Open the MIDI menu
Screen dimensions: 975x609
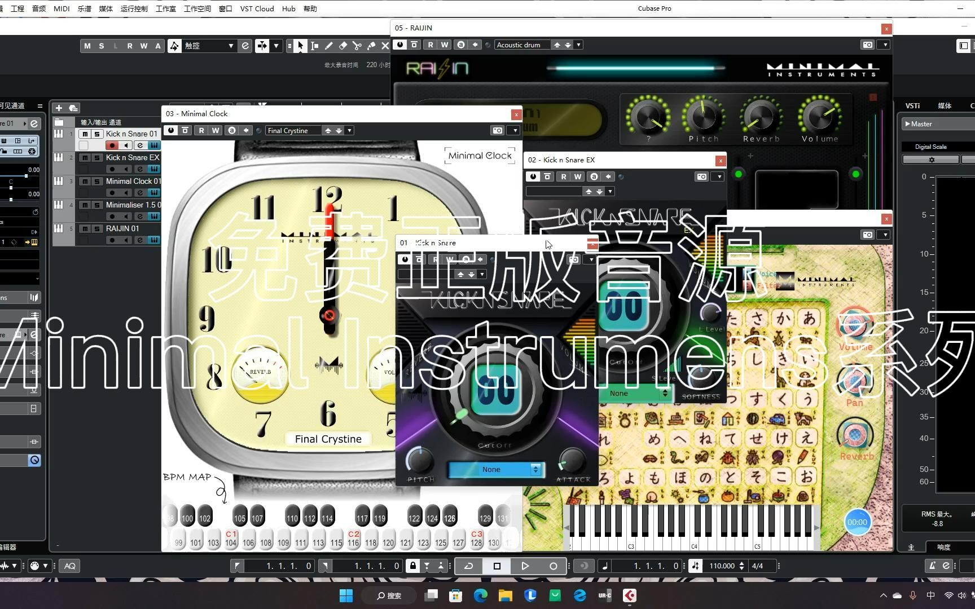coord(62,8)
